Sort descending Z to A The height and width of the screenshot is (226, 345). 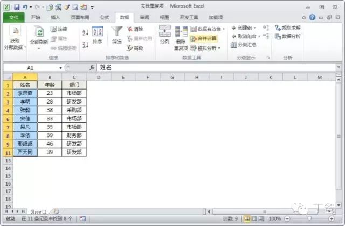85,45
